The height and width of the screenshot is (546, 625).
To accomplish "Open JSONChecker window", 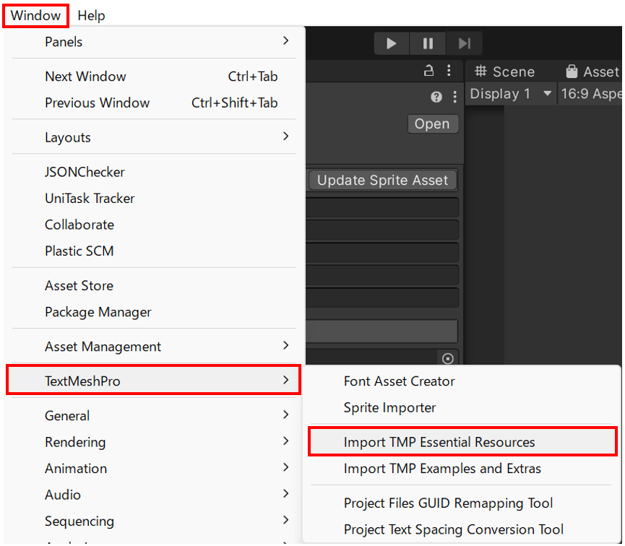I will [153, 172].
